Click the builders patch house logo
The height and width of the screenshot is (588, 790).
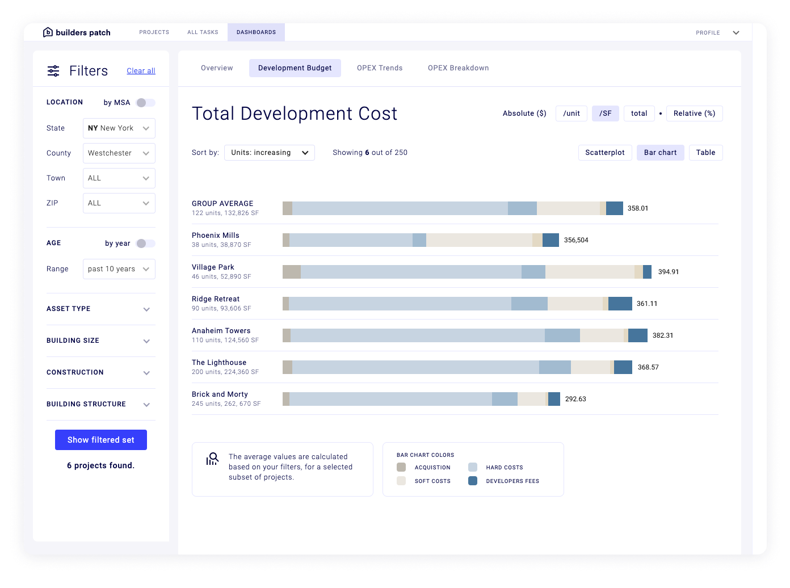tap(47, 32)
